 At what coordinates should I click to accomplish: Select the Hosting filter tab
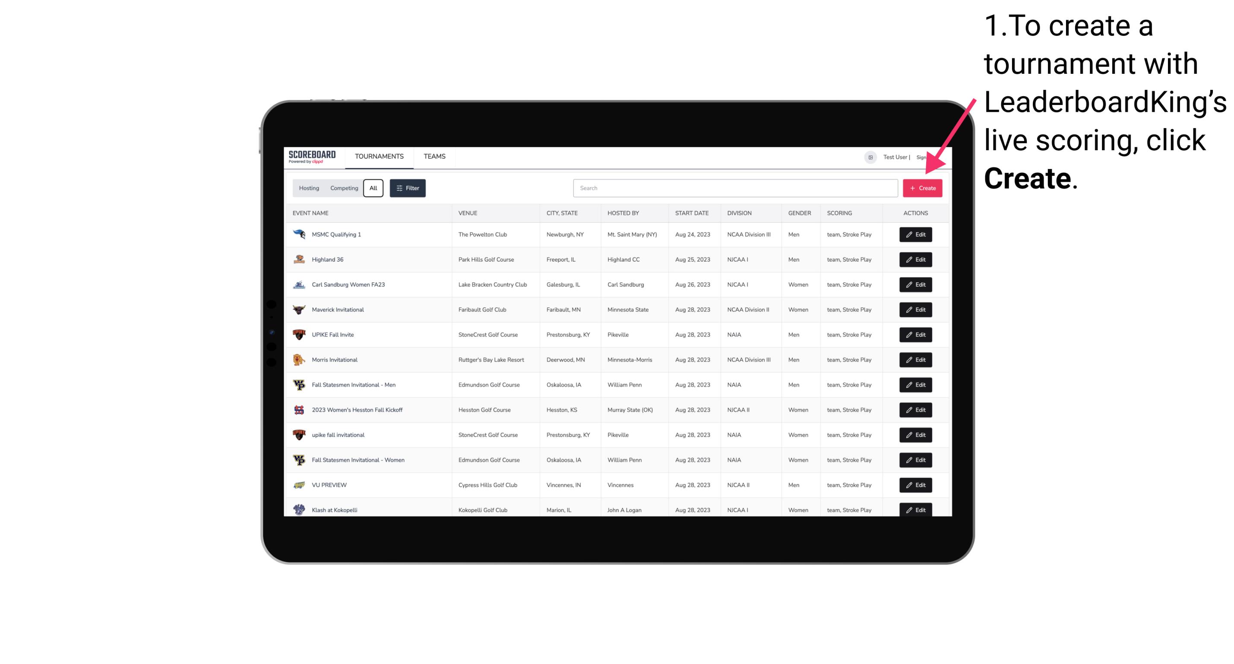[309, 188]
